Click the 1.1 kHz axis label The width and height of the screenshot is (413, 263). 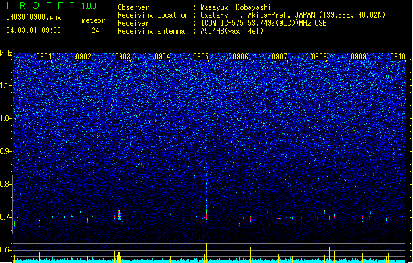coord(6,85)
